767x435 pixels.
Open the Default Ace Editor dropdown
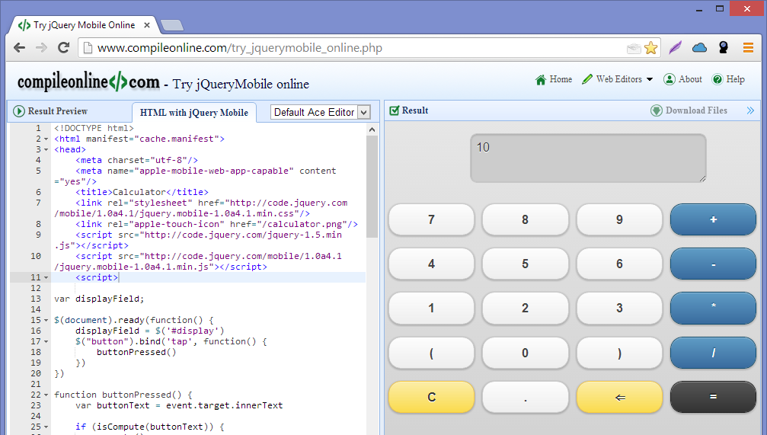click(321, 113)
